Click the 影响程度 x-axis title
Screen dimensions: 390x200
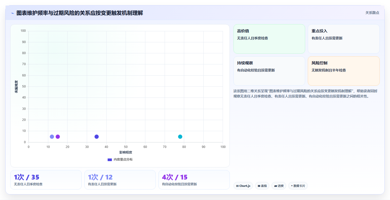[126, 152]
